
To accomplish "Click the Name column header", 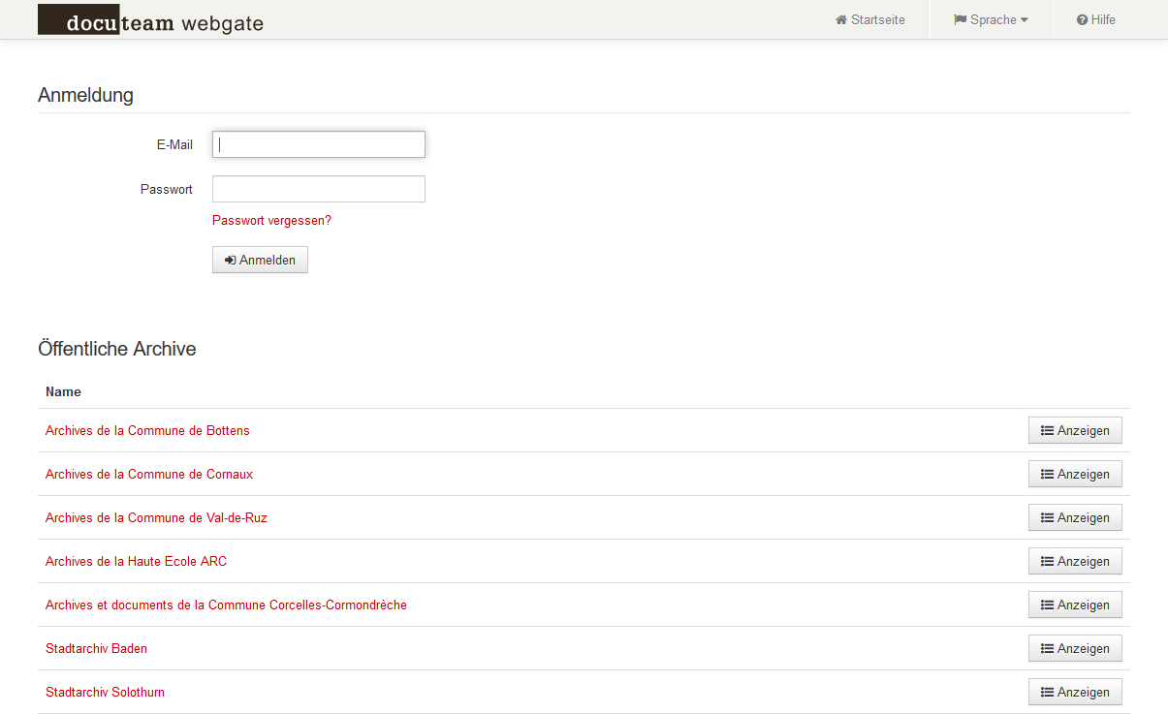I will [63, 391].
